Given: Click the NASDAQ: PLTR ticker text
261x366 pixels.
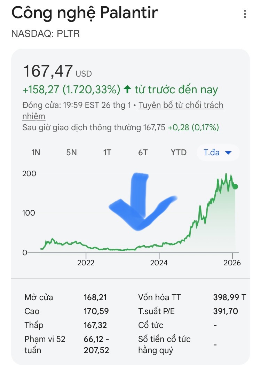Looking at the screenshot, I should tap(46, 34).
